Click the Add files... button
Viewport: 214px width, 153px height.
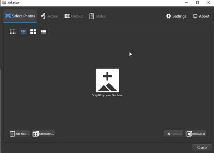(x=19, y=134)
